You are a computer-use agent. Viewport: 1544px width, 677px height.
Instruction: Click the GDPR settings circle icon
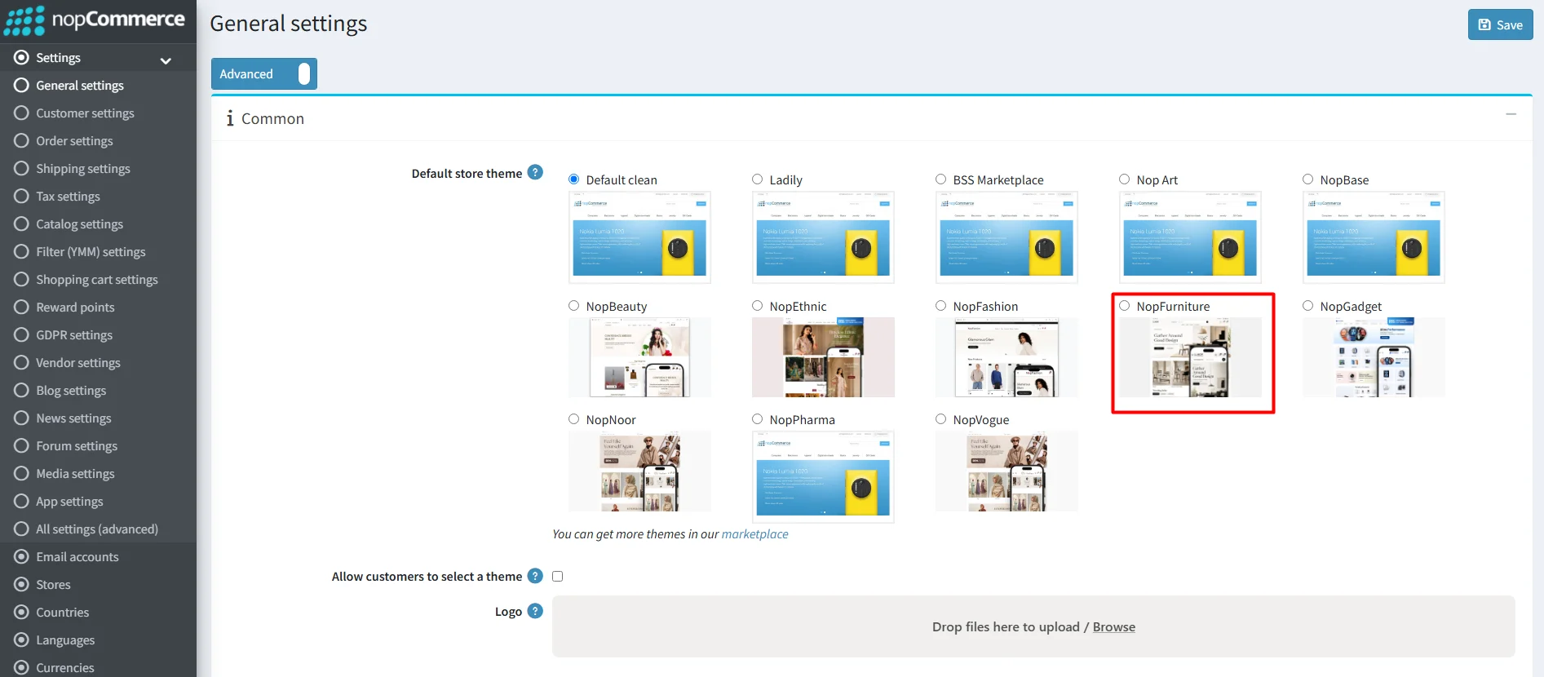tap(21, 334)
